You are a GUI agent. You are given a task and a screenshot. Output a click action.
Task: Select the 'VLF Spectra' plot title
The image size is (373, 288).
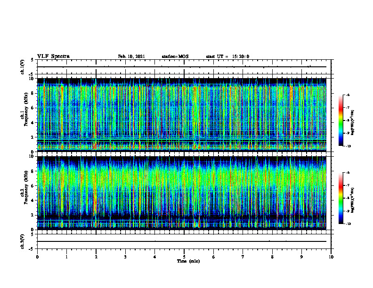[x=53, y=56]
